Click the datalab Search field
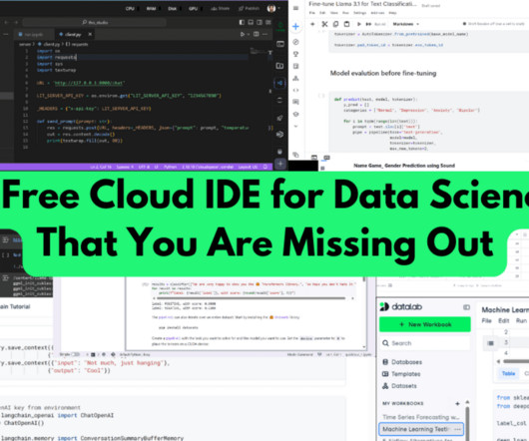The height and width of the screenshot is (441, 529). pos(425,343)
